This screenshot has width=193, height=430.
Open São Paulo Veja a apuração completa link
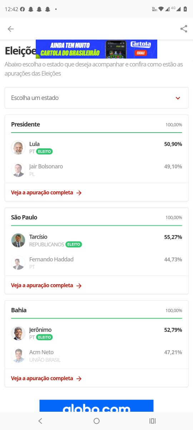(x=46, y=285)
